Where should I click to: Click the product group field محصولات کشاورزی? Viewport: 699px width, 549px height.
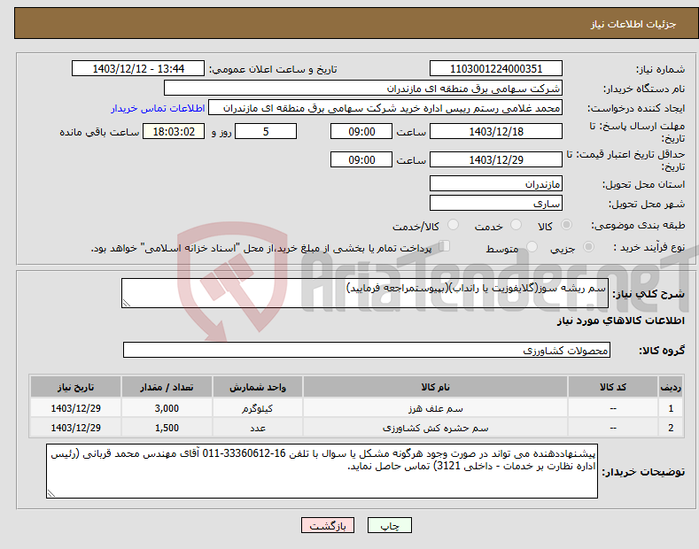pyautogui.click(x=367, y=351)
